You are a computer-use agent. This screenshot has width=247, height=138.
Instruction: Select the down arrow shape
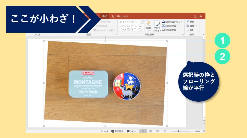pos(125,29)
